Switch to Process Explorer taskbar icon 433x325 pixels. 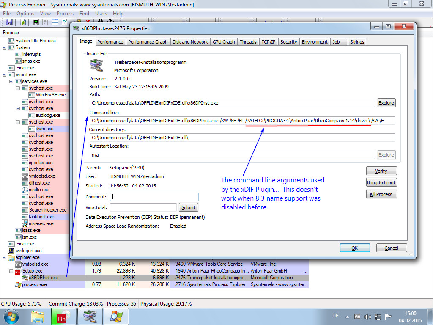click(117, 317)
